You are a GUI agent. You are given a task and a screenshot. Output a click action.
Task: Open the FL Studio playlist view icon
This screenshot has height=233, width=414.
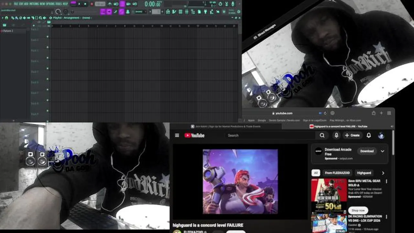pyautogui.click(x=168, y=12)
